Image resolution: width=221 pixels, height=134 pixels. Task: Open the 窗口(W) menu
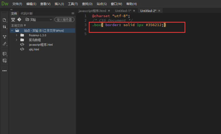tap(116, 4)
